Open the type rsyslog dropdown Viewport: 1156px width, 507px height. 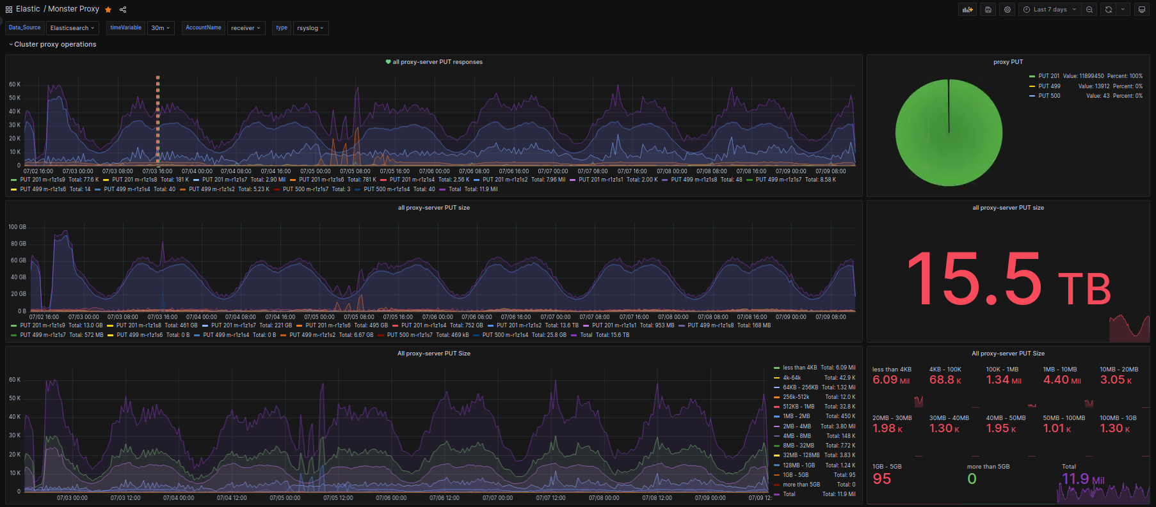point(310,28)
